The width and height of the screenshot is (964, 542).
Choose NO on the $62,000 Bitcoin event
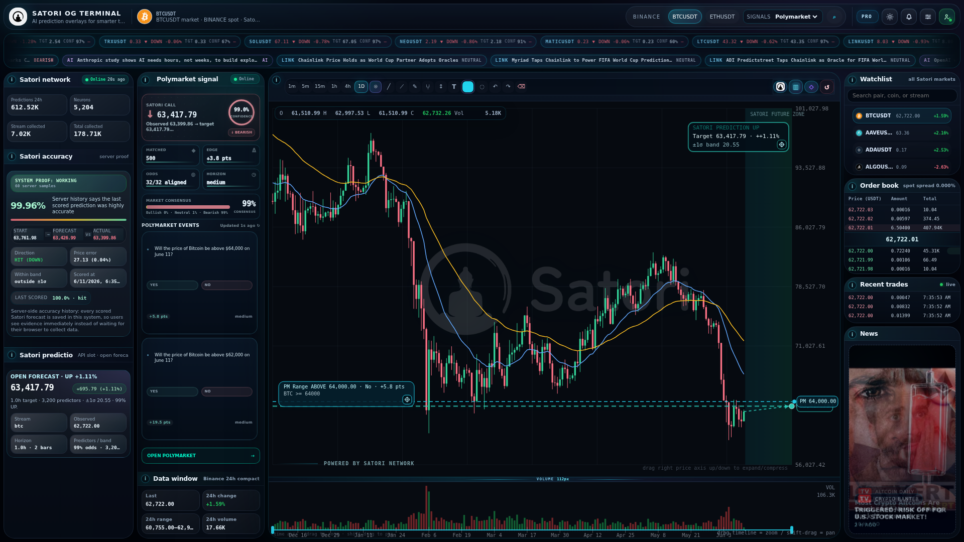tap(227, 391)
